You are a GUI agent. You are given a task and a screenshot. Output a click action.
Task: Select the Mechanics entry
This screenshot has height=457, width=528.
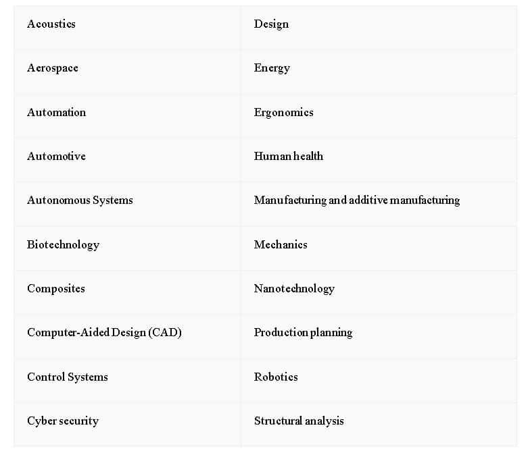(x=281, y=245)
